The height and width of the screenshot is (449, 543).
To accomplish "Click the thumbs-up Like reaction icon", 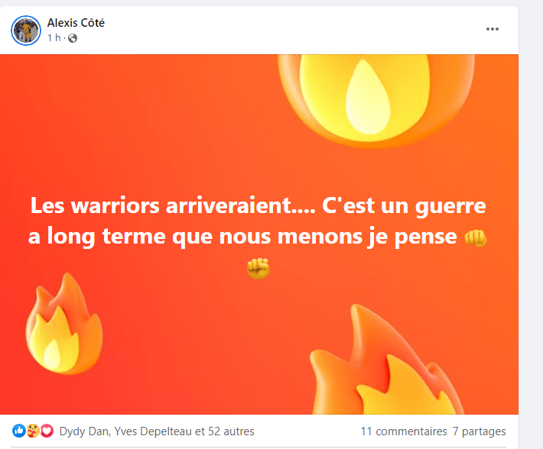I will coord(19,431).
